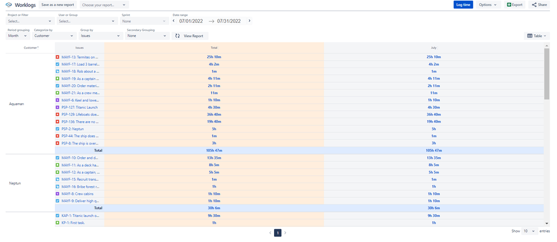Viewport: 557px width, 242px height.
Task: Open the Group by Issues dropdown
Action: click(x=101, y=36)
